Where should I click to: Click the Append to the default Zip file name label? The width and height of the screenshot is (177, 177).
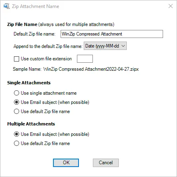[48, 46]
